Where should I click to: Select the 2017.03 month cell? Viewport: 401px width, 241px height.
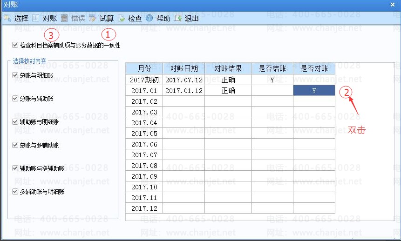[x=144, y=112]
